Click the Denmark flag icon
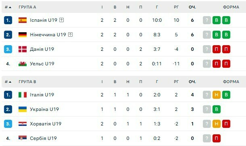The image size is (246, 146). click(x=23, y=49)
